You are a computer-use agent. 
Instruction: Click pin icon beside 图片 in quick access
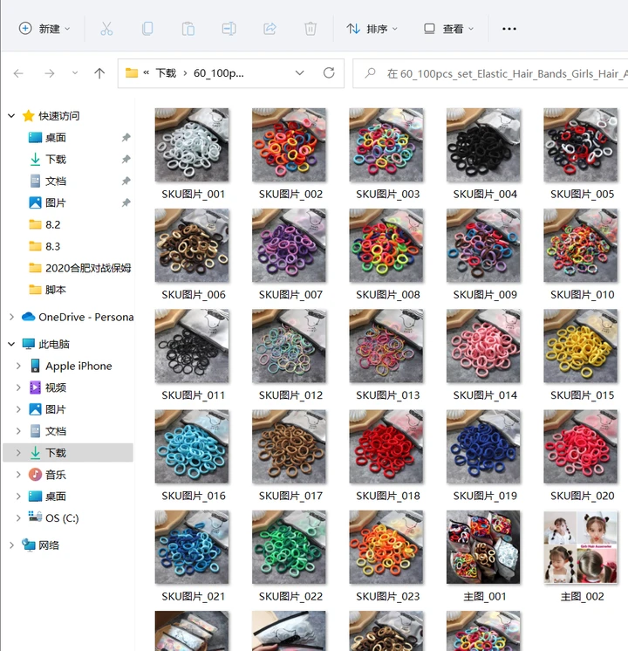click(126, 202)
